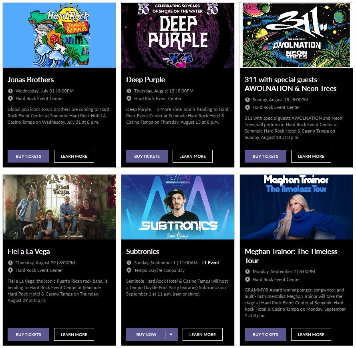Click the clock icon beside Jonas Brothers date
The height and width of the screenshot is (348, 356).
pos(10,91)
